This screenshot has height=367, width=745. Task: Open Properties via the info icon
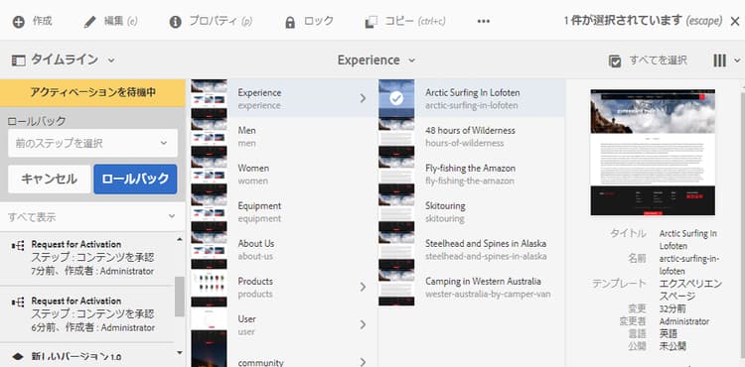coord(175,22)
